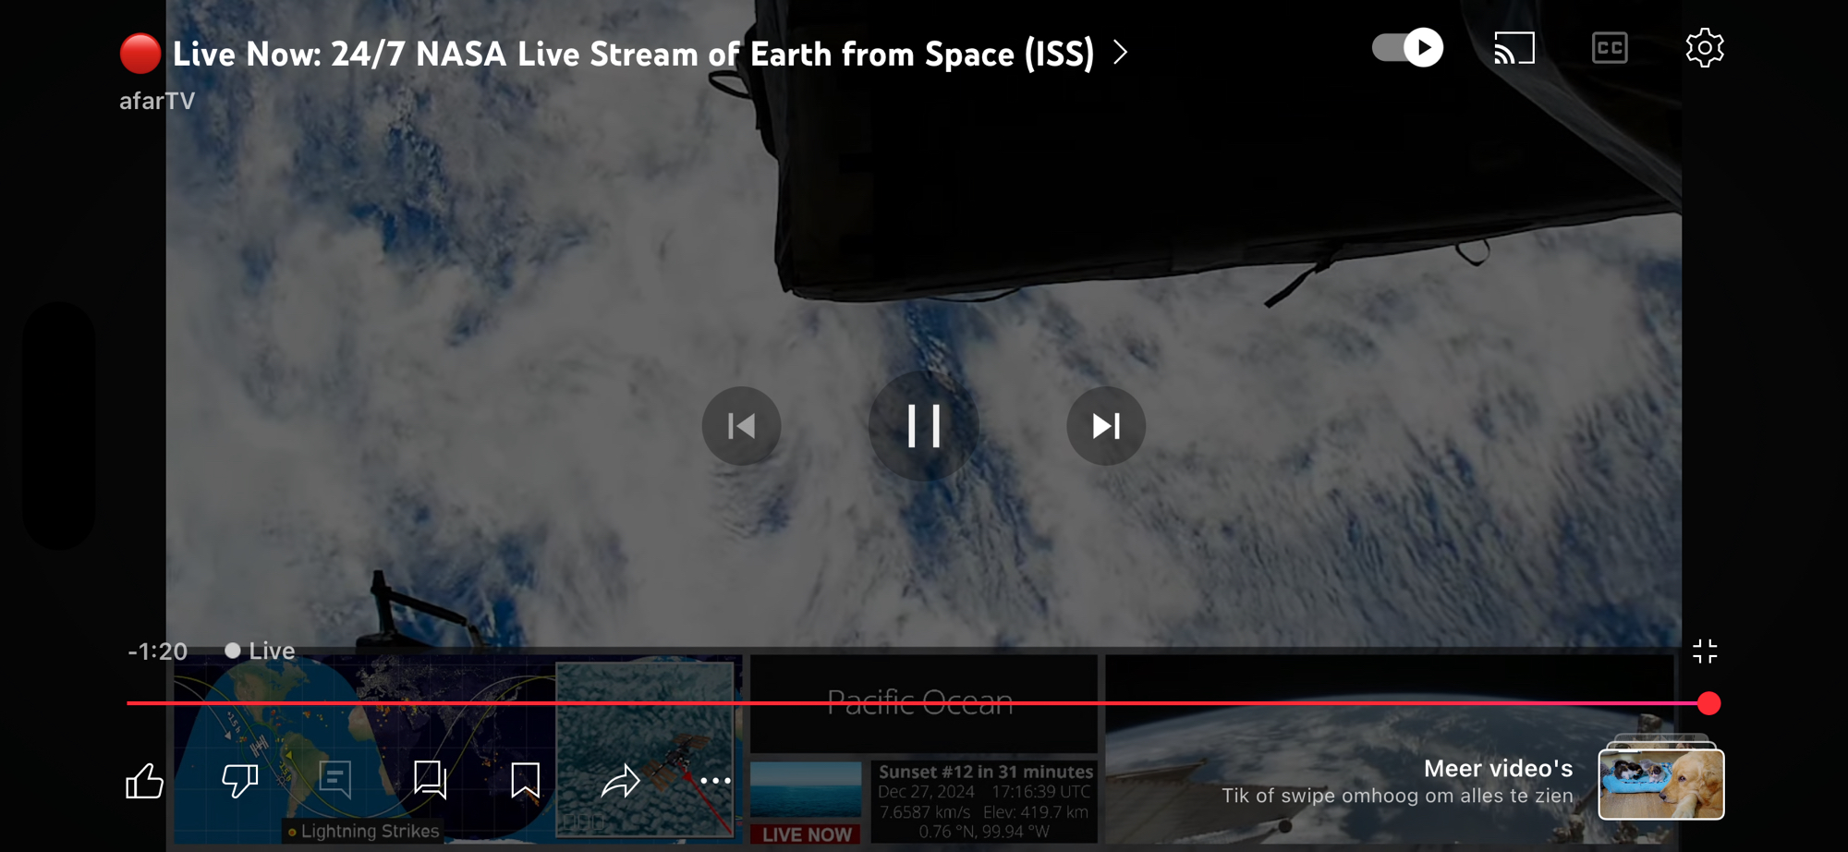This screenshot has width=1848, height=852.
Task: Share the video using arrow icon
Action: 620,781
